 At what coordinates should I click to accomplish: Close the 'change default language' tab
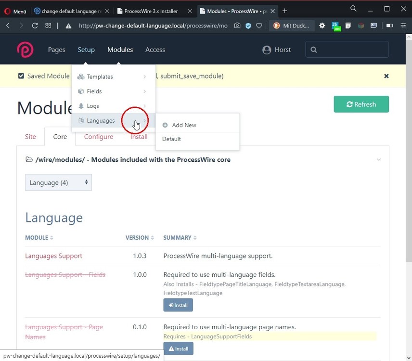coord(107,11)
